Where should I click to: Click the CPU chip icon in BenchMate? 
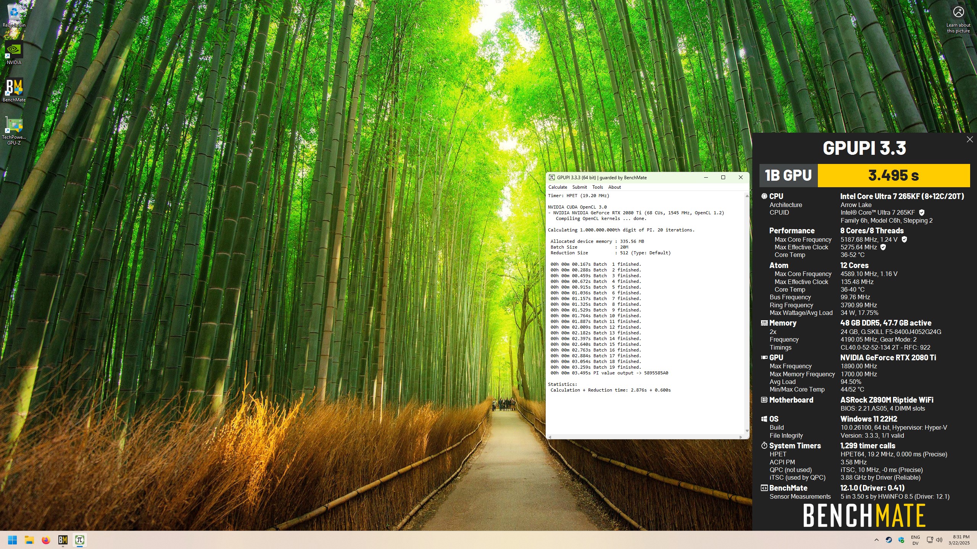764,196
